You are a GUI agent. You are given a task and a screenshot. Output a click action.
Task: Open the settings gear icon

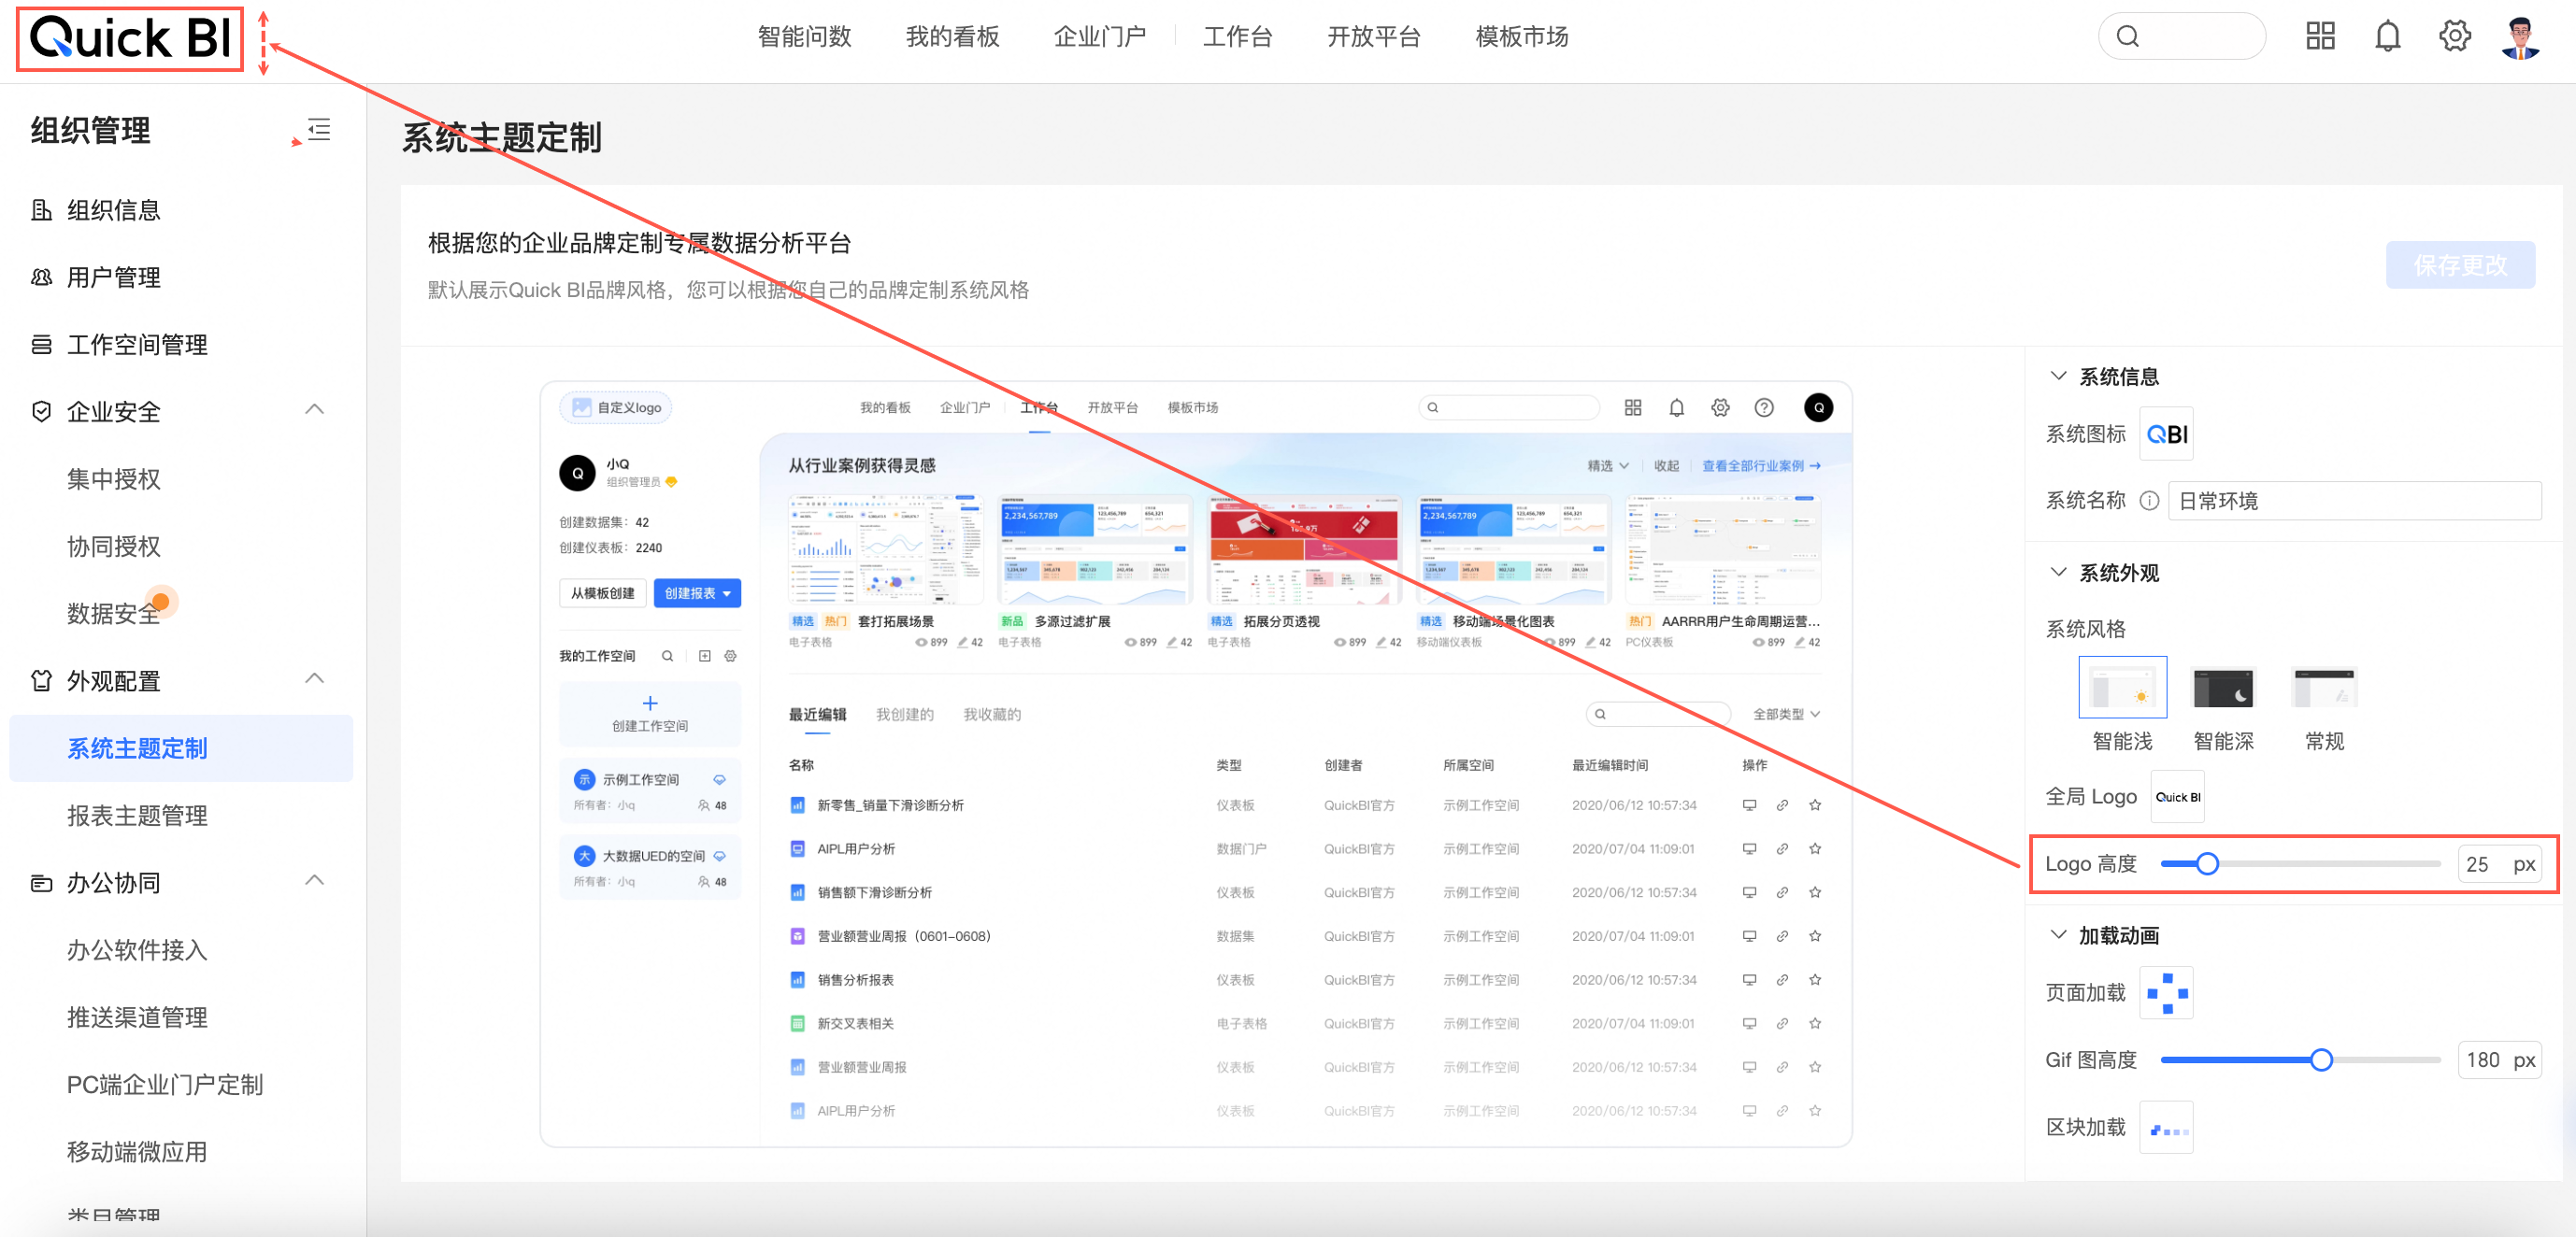(2454, 37)
